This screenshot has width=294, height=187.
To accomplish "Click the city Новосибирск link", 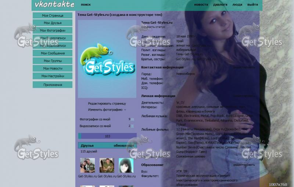I will click(186, 74).
